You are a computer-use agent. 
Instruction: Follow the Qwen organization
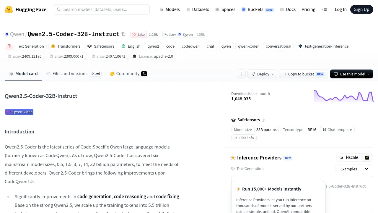tap(179, 34)
